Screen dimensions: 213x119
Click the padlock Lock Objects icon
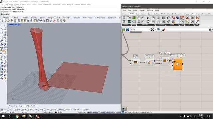[x=28, y=20]
